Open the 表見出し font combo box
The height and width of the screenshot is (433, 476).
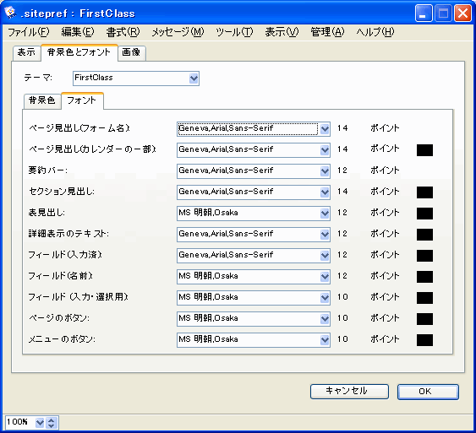click(x=254, y=214)
